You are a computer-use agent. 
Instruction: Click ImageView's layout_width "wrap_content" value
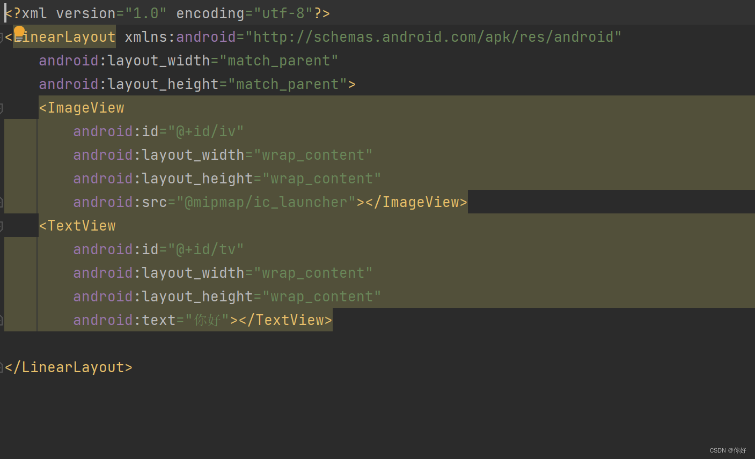pos(313,155)
